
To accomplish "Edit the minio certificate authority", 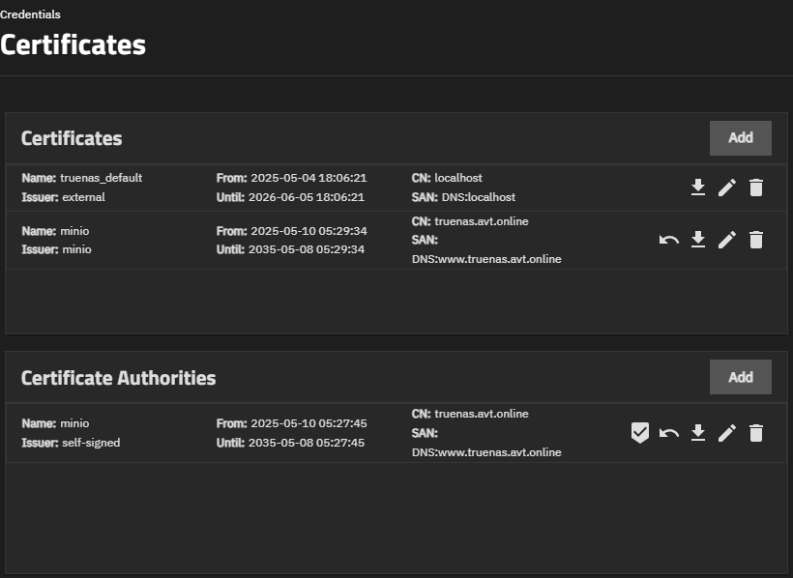I will pos(727,433).
